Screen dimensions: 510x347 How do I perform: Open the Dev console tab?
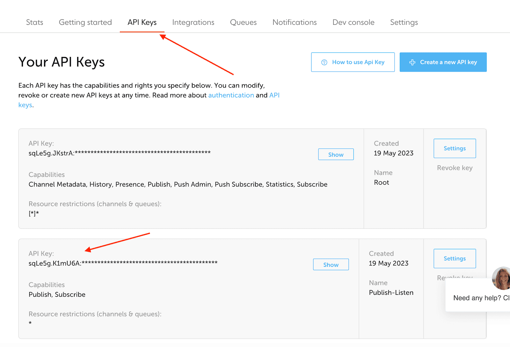click(353, 22)
